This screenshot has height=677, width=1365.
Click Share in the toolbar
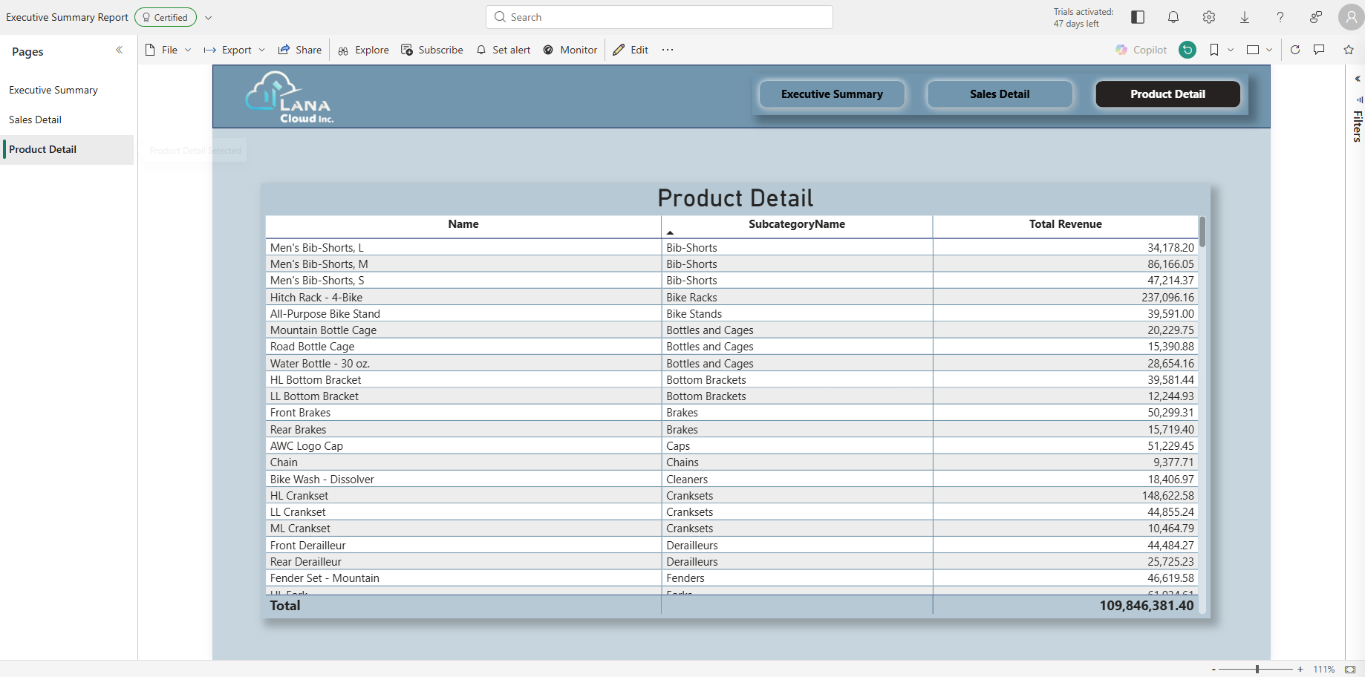tap(300, 50)
